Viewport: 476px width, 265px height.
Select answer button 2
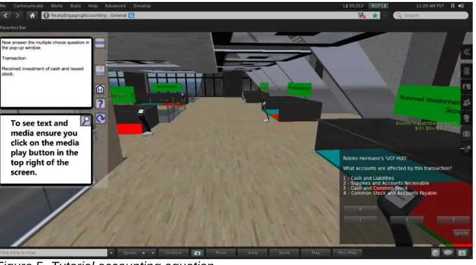(x=407, y=220)
